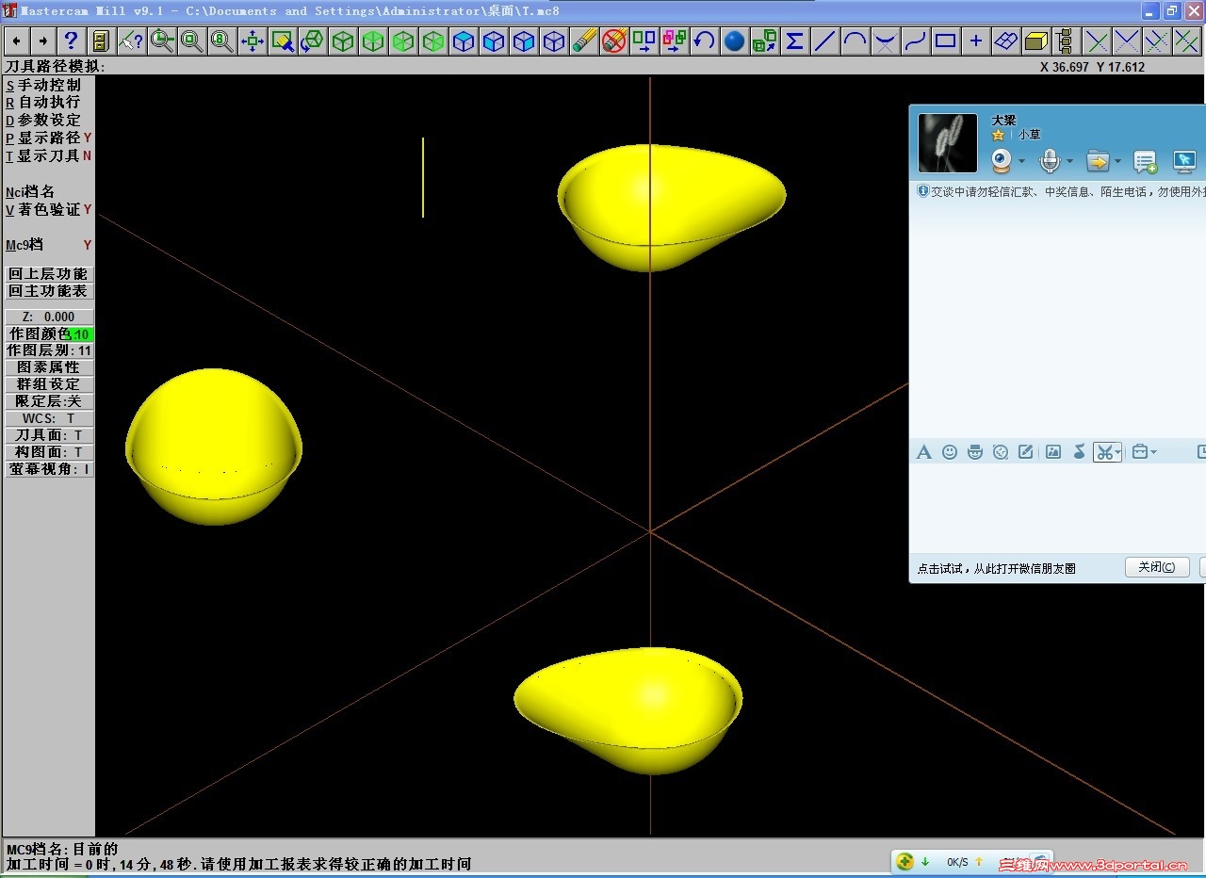Toggle 限定层 (limit level) off/on
Viewport: 1206px width, 878px height.
[49, 401]
